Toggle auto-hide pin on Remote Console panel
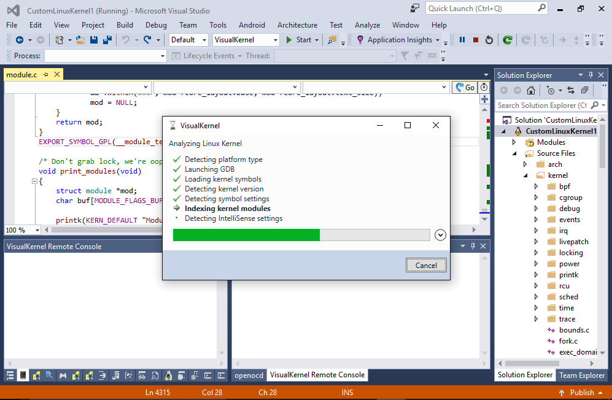The height and width of the screenshot is (400, 612). [x=471, y=246]
